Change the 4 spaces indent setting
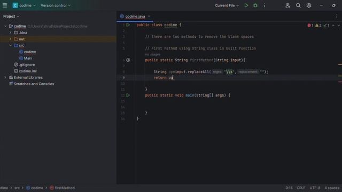342x192 pixels. click(x=332, y=188)
